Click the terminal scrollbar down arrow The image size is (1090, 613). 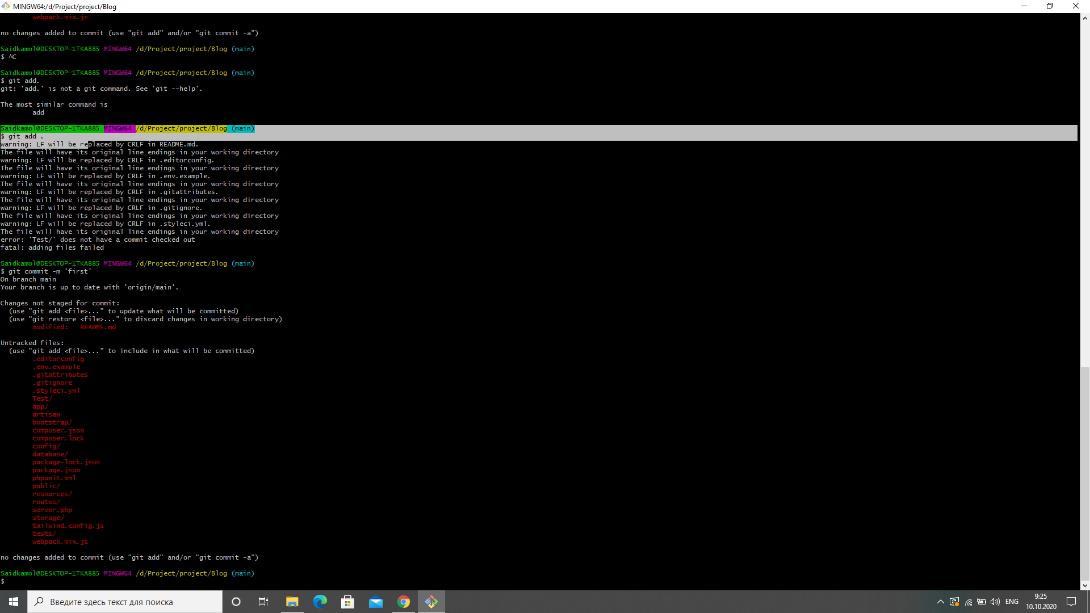pos(1085,585)
